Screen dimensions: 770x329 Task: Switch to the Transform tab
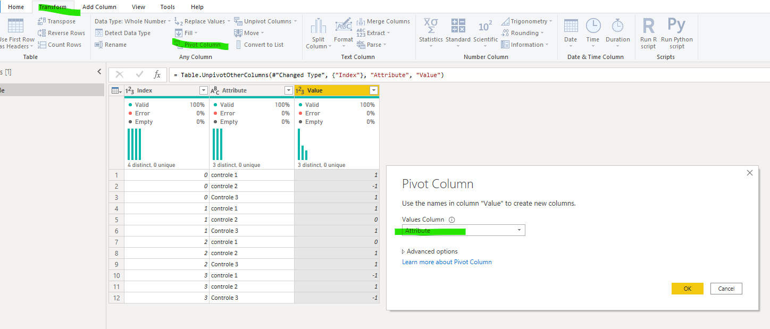(53, 7)
